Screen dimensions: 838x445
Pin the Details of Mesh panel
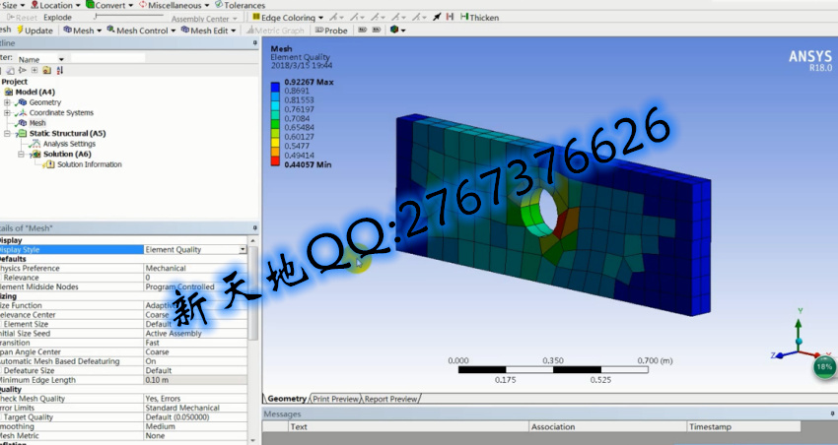[252, 228]
